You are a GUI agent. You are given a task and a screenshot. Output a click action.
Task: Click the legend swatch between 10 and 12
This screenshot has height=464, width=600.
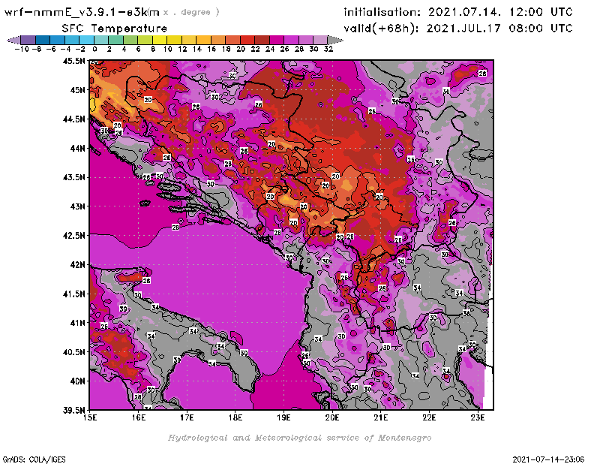pyautogui.click(x=174, y=40)
